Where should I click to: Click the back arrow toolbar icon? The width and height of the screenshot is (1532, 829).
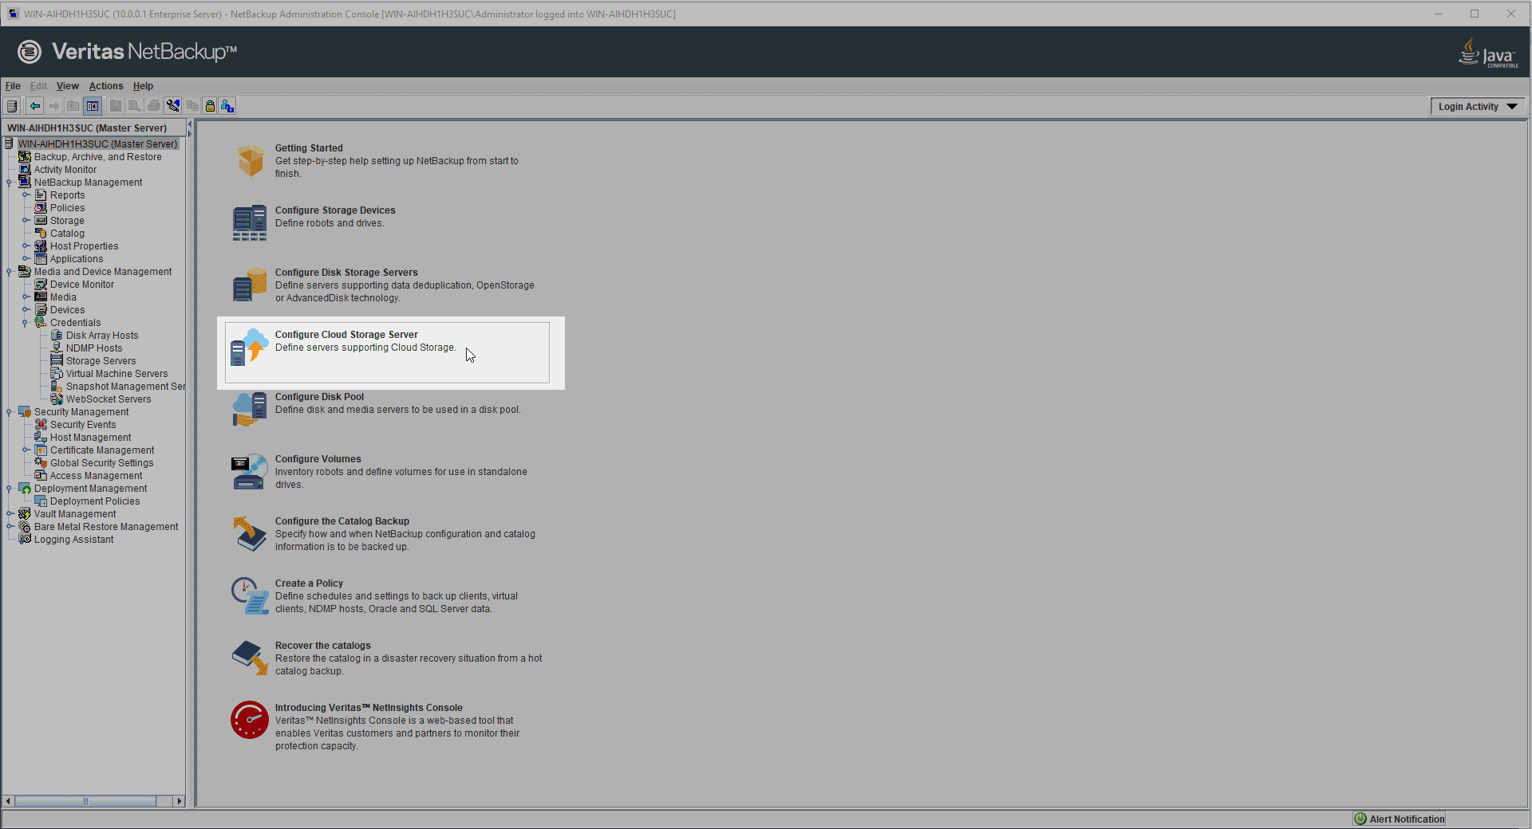[35, 106]
